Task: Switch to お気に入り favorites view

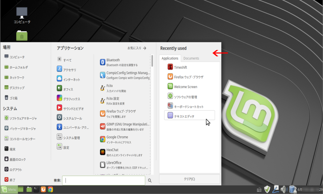Action: click(x=137, y=48)
